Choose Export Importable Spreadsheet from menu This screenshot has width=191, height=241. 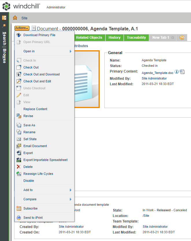[45, 160]
